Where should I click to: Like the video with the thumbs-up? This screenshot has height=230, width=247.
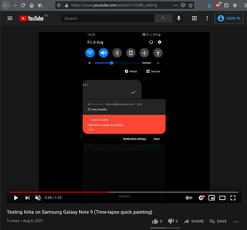[x=157, y=221]
